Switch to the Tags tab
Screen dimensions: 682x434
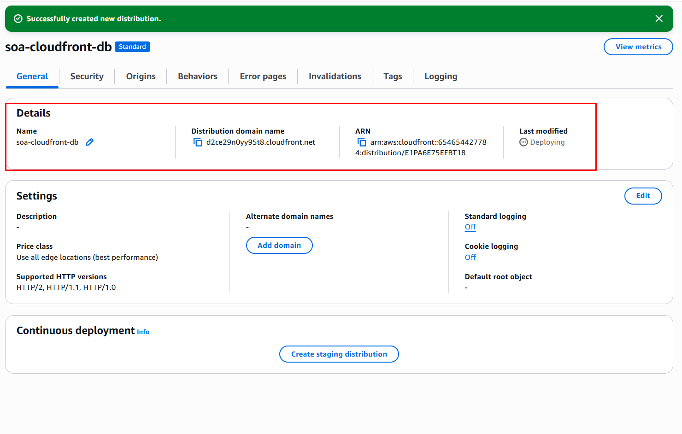393,76
